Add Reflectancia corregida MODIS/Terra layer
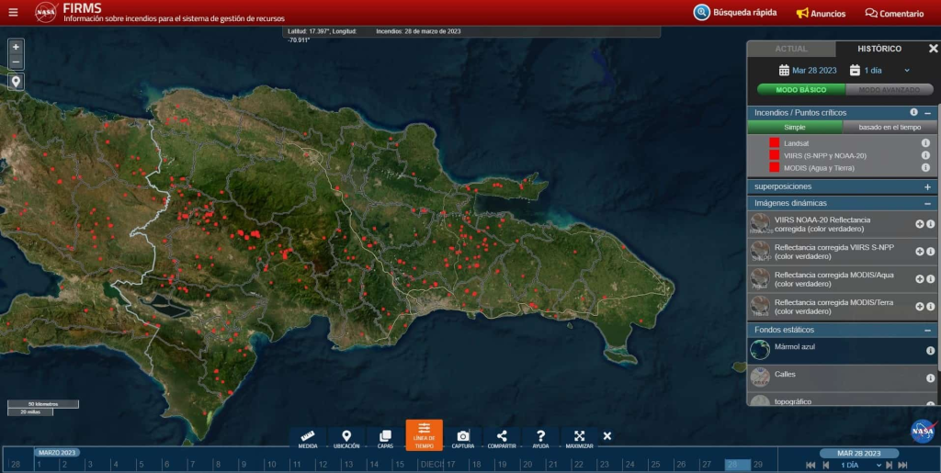This screenshot has width=941, height=473. 919,307
